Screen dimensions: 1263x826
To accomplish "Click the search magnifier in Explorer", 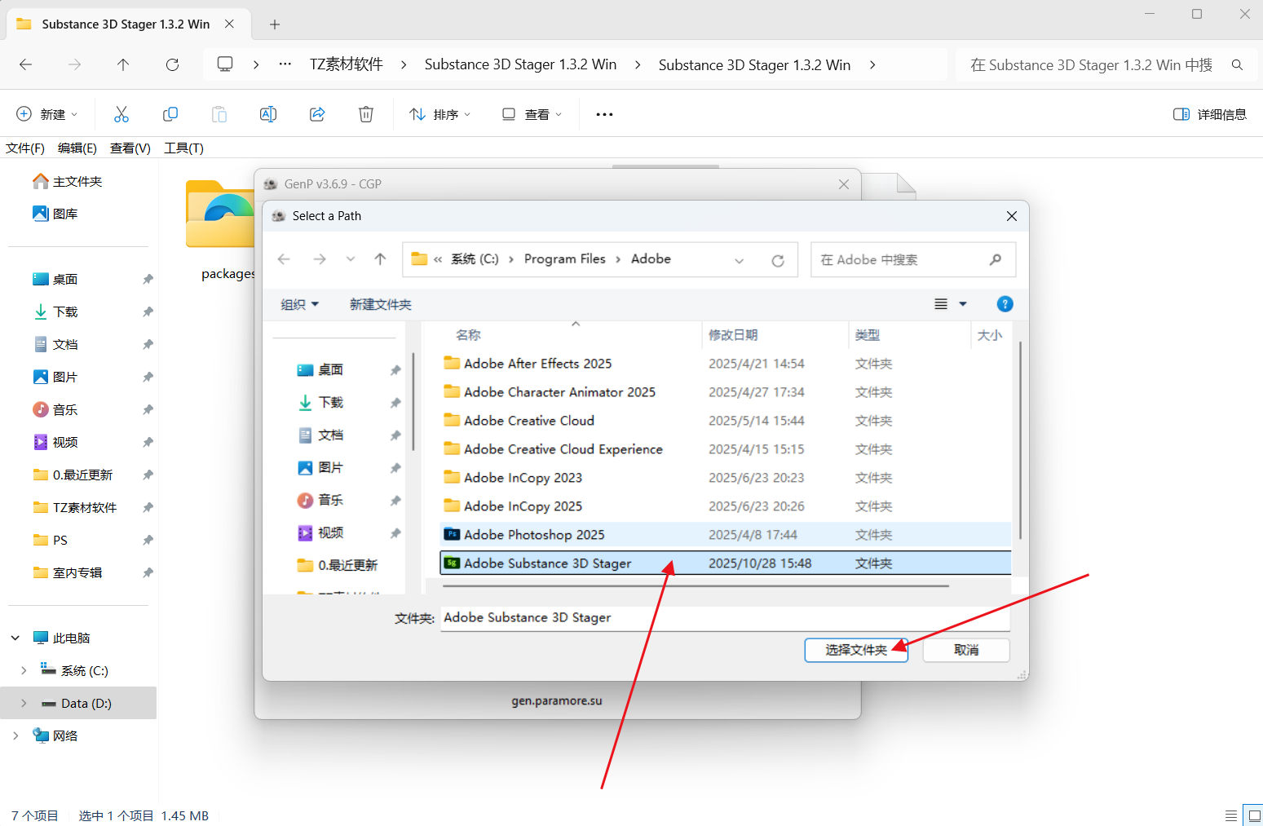I will pos(1237,64).
